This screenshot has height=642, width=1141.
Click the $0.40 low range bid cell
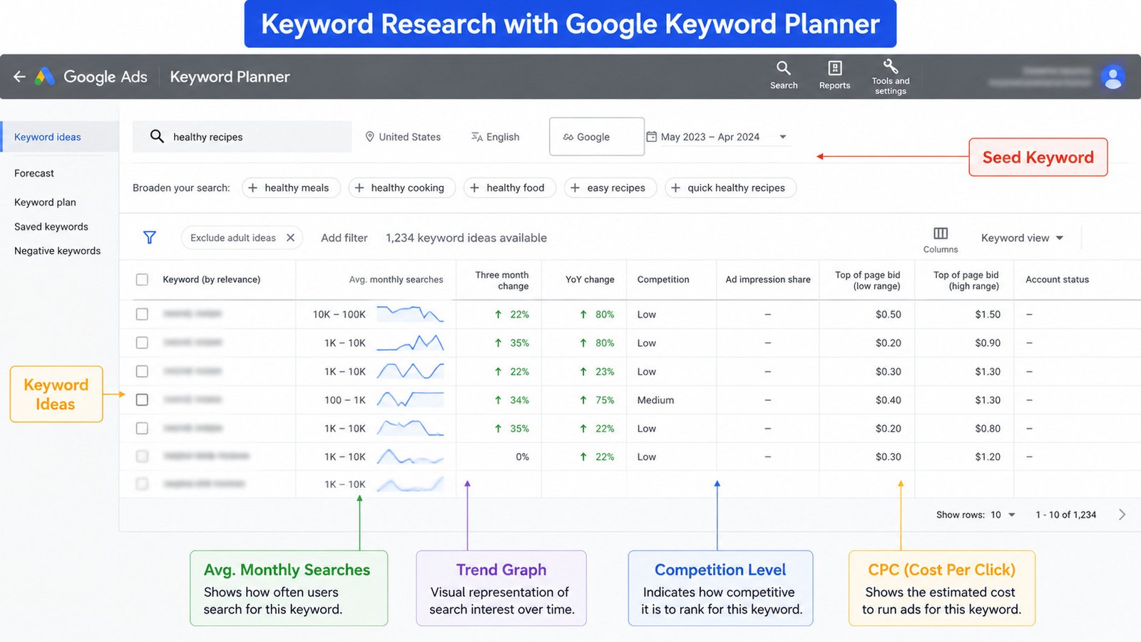889,400
